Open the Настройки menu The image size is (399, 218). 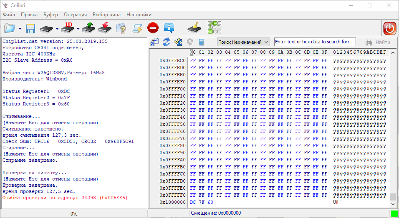(139, 15)
